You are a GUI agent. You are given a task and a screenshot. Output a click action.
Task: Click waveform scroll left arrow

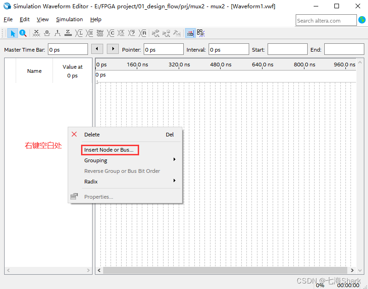pyautogui.click(x=99, y=270)
